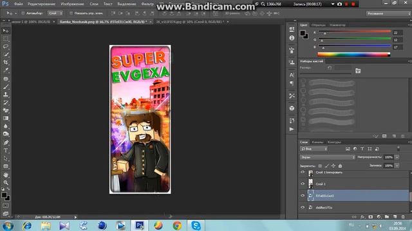Click the blue B color slider

(x=355, y=46)
